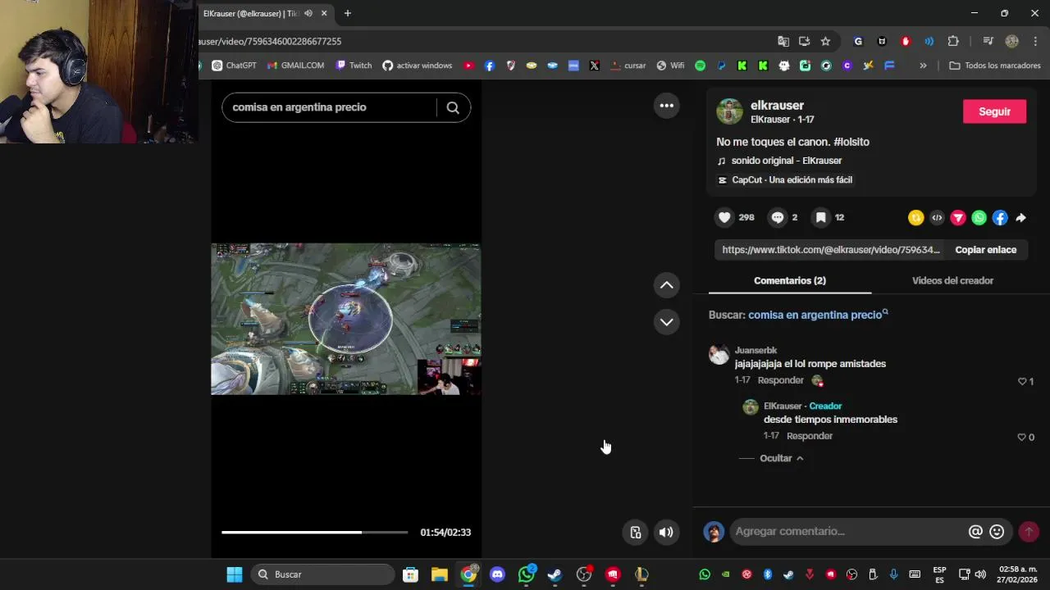1050x590 pixels.
Task: Open Spotify bookmark icon
Action: click(x=700, y=66)
